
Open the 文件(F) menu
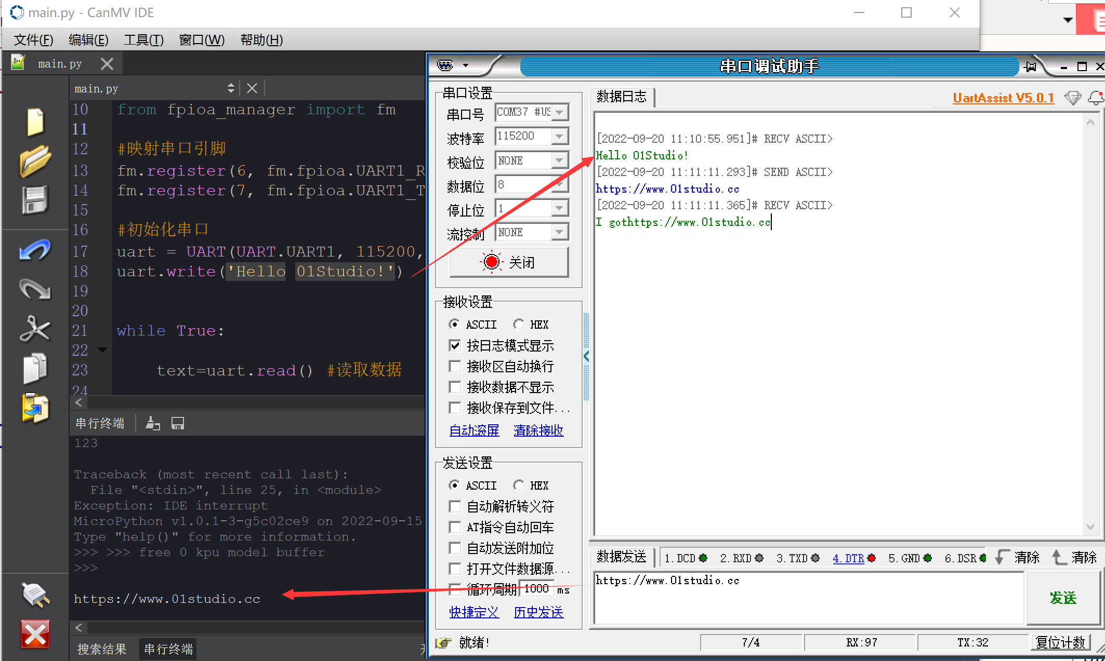pyautogui.click(x=33, y=40)
